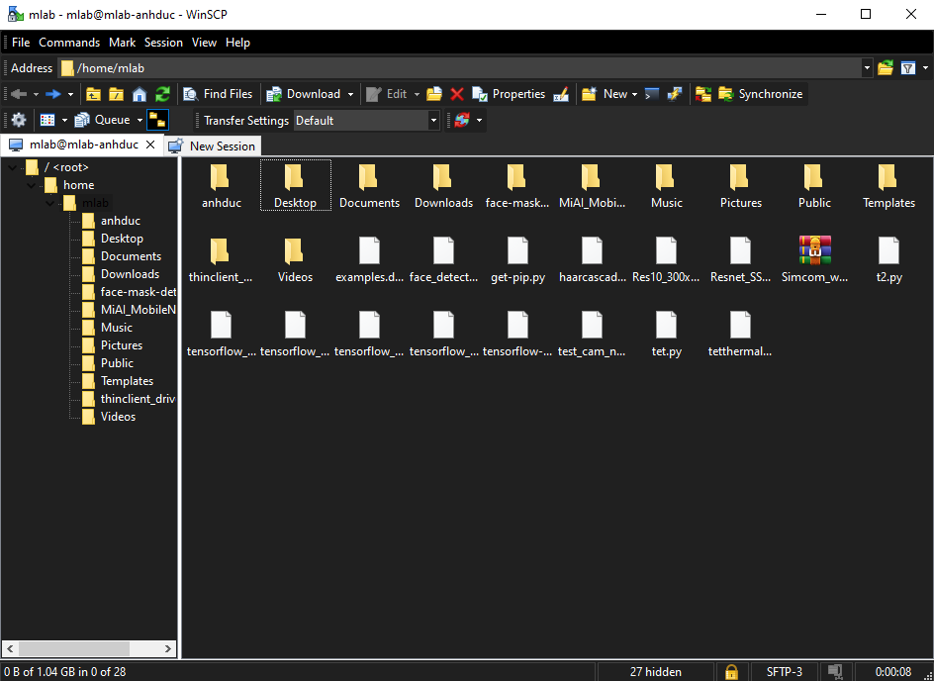
Task: Click the open in PuTTY icon
Action: click(675, 94)
